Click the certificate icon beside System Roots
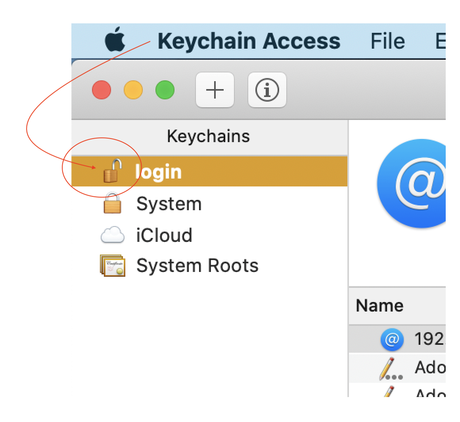 tap(113, 265)
